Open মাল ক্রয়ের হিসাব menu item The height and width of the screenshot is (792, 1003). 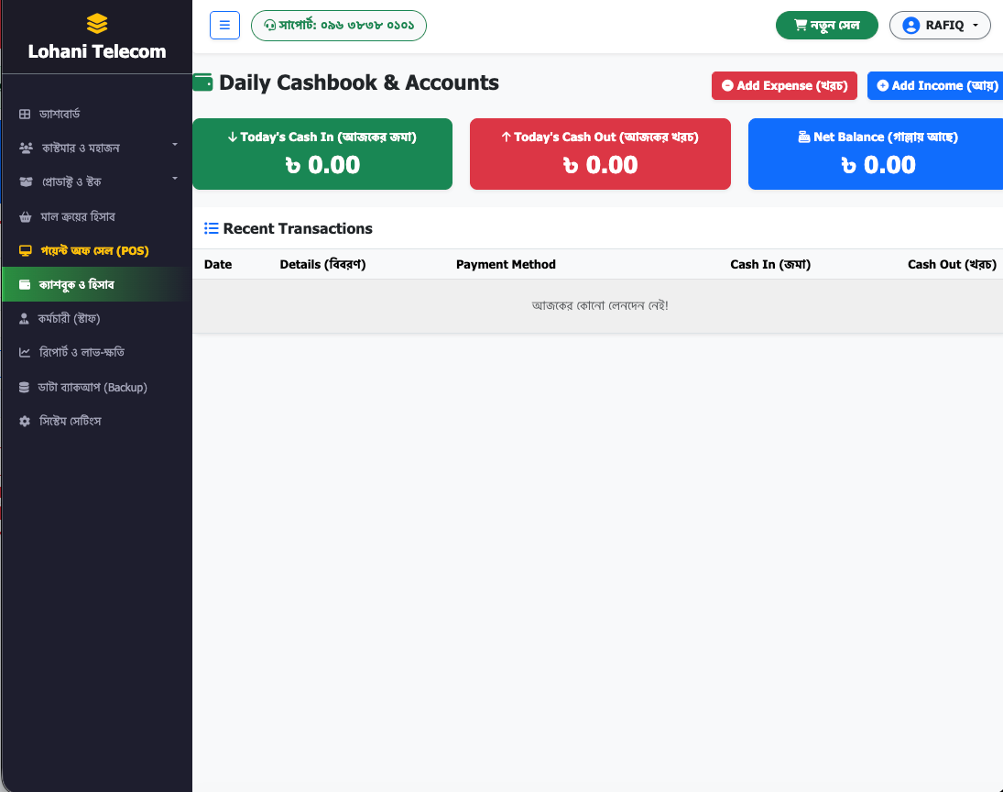coord(96,216)
